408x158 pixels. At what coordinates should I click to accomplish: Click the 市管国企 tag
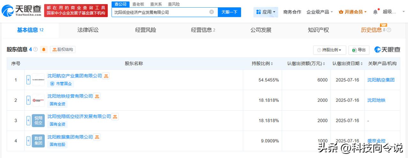(61, 84)
